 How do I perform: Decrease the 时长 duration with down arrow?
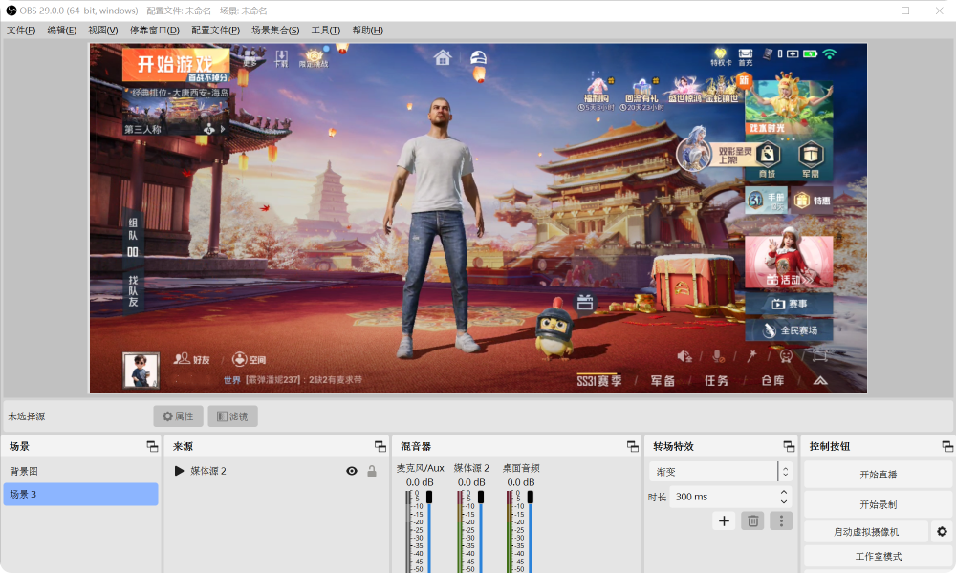click(784, 501)
